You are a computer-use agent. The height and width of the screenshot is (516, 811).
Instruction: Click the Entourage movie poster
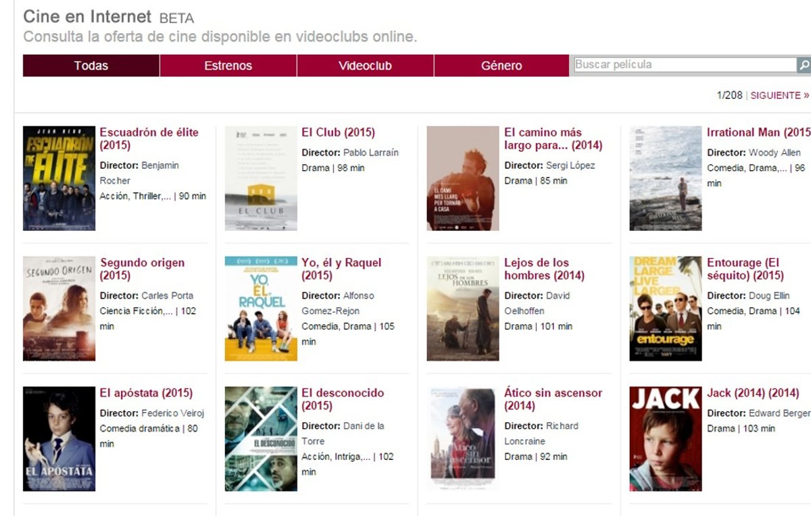coord(665,309)
